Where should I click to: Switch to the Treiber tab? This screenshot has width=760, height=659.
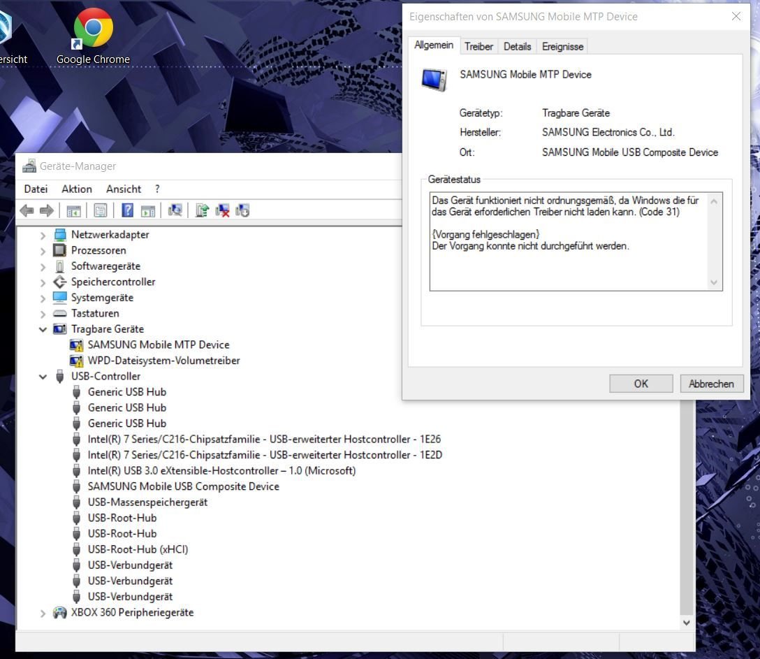pyautogui.click(x=478, y=47)
